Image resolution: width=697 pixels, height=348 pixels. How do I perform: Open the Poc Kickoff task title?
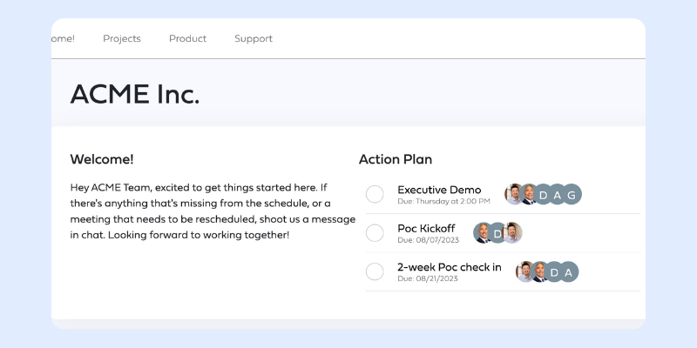tap(426, 229)
